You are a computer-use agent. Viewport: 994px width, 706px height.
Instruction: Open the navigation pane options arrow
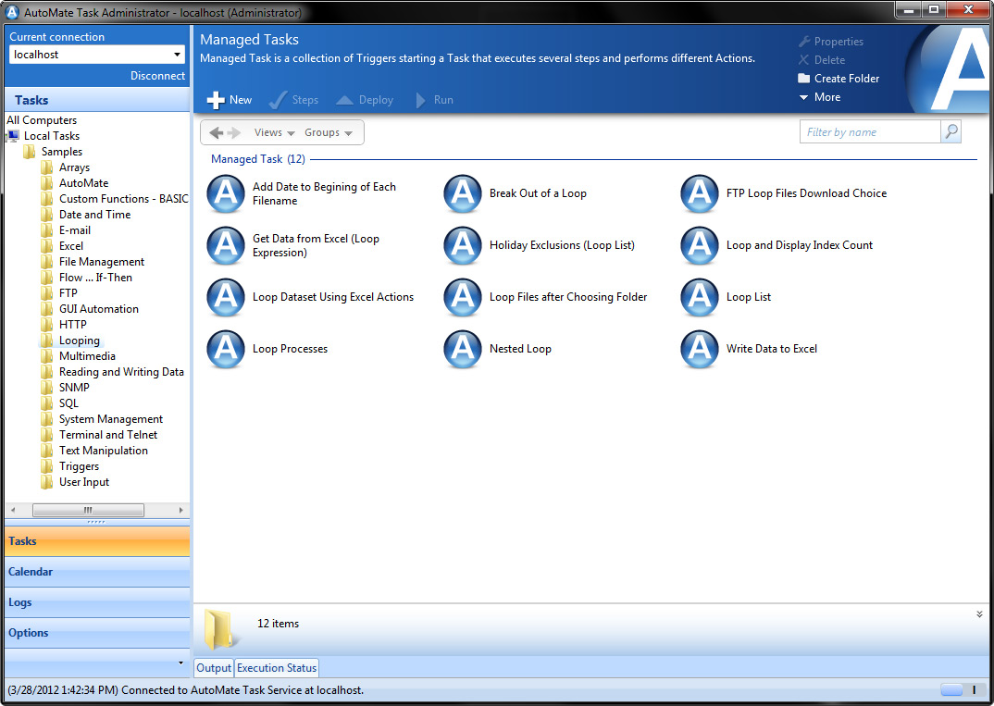[x=180, y=663]
